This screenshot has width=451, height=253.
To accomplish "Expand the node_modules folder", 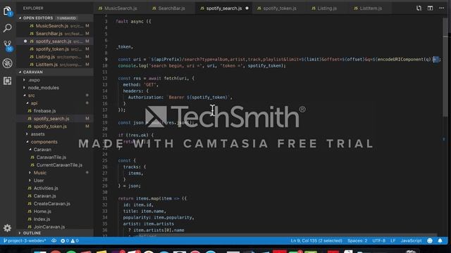I will coord(55,88).
